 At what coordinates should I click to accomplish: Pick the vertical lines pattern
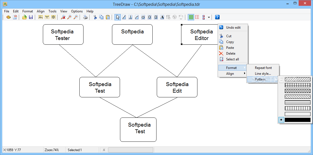tap(298, 108)
